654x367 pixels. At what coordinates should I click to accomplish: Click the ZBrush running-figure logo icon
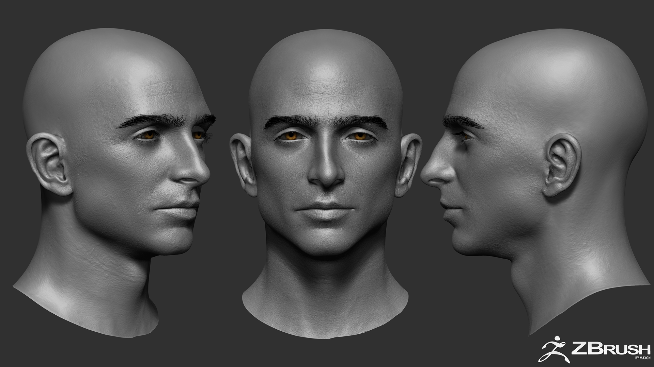[555, 349]
